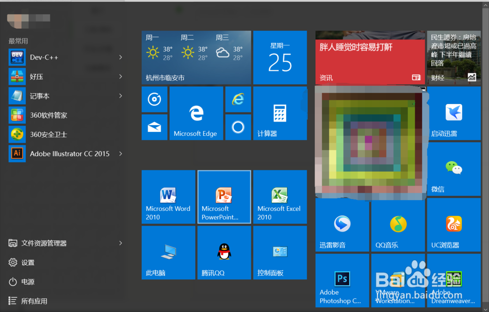The width and height of the screenshot is (489, 312).
Task: Launch Microsoft Word 2010 tile
Action: (168, 197)
